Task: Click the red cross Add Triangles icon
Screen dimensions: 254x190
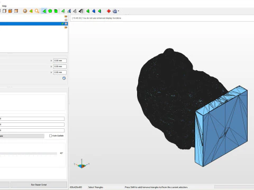Action: click(108, 11)
